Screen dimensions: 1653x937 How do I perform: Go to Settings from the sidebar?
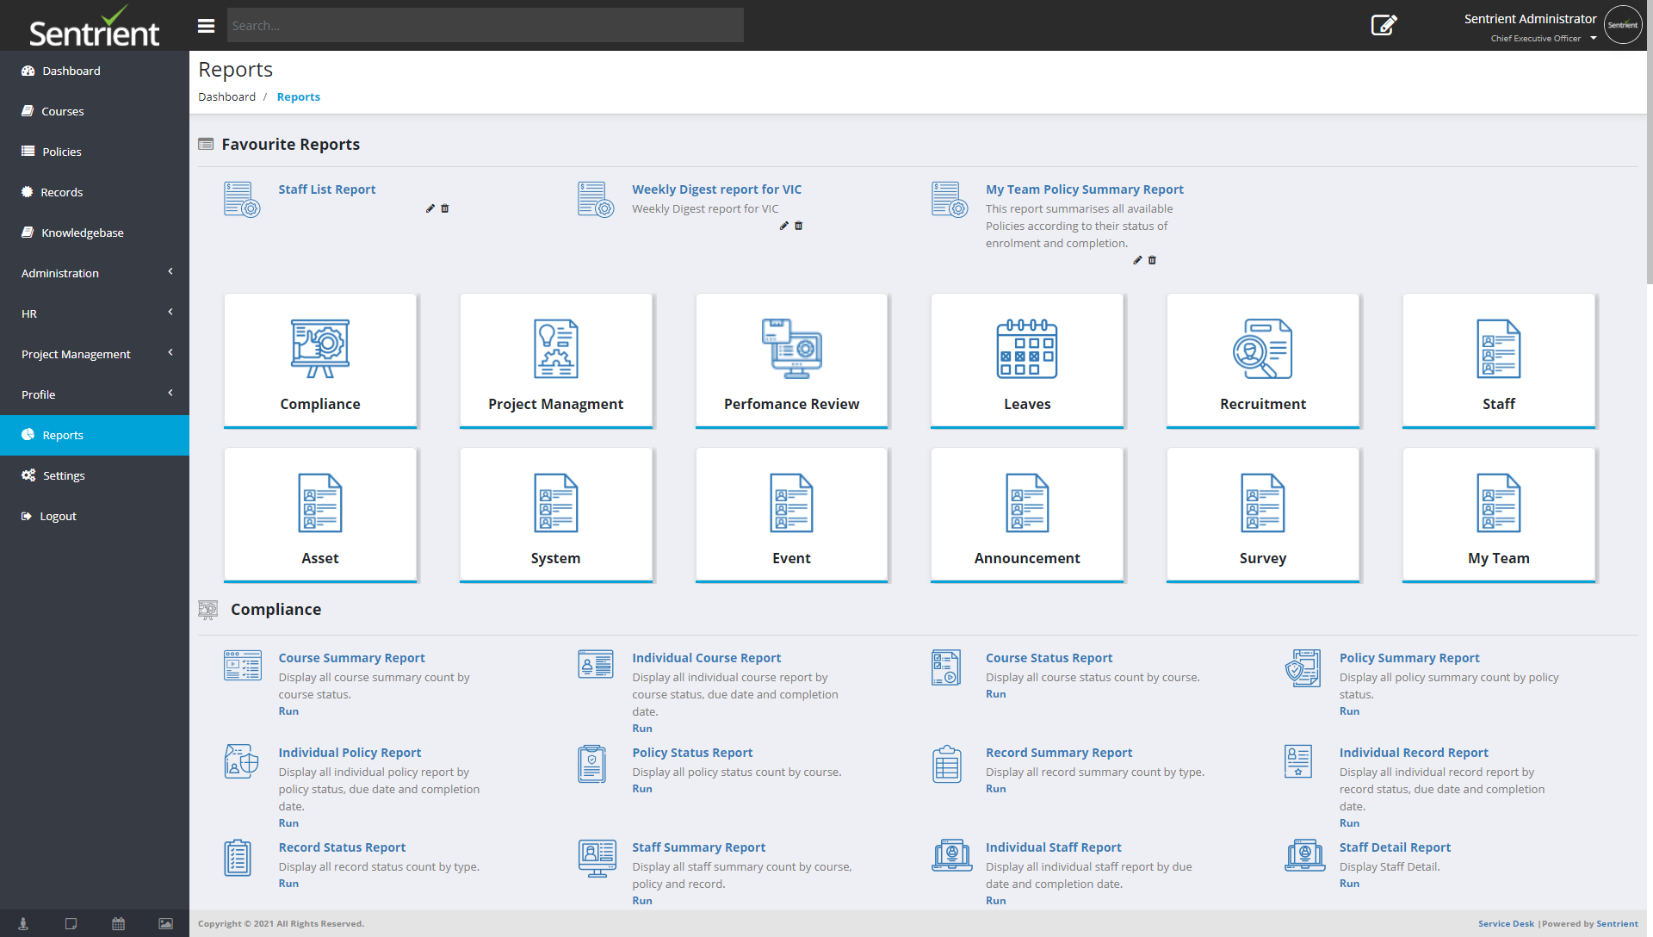(62, 475)
